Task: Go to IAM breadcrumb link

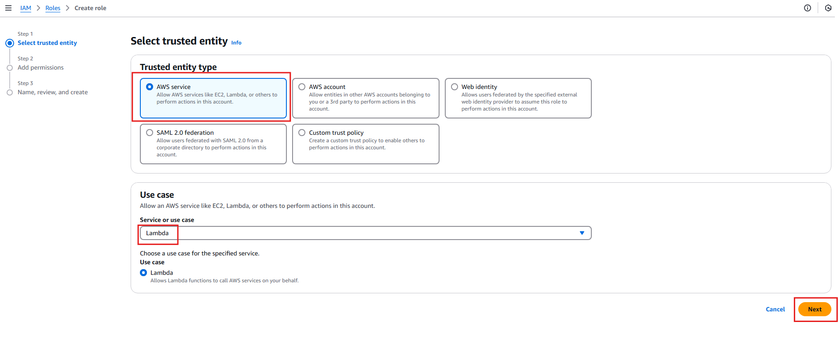Action: [x=26, y=8]
